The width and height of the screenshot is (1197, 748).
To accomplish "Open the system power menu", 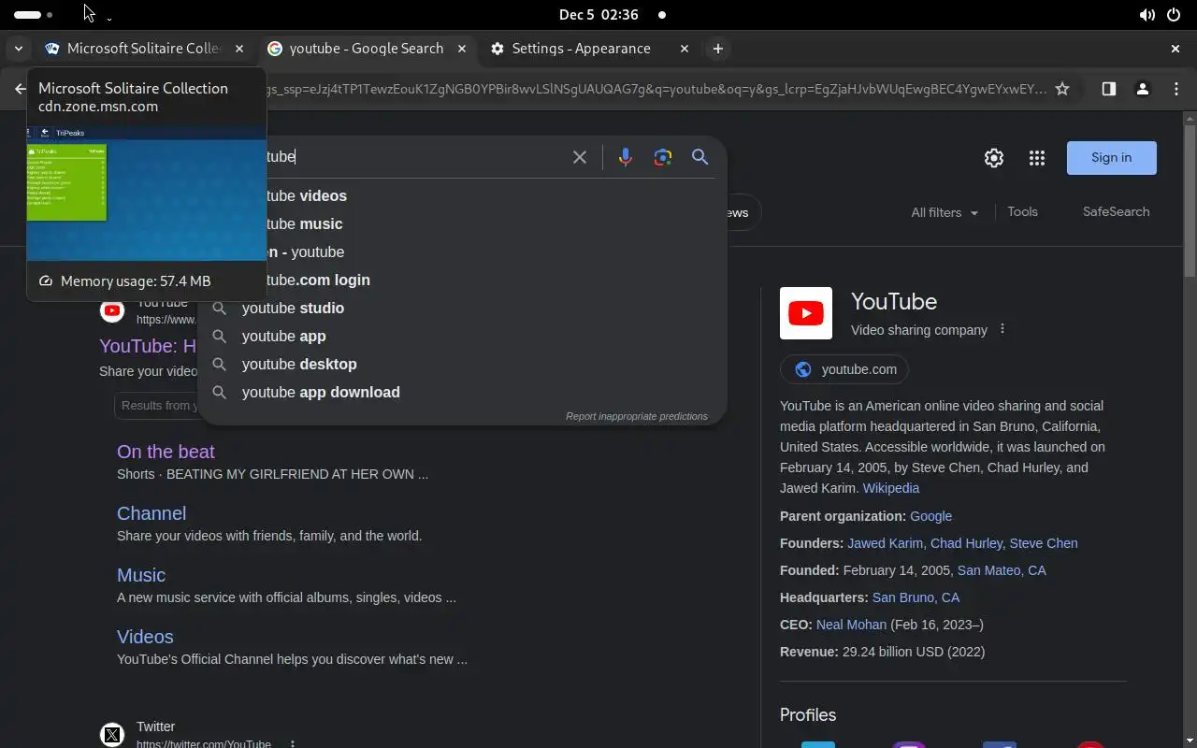I will point(1174,15).
